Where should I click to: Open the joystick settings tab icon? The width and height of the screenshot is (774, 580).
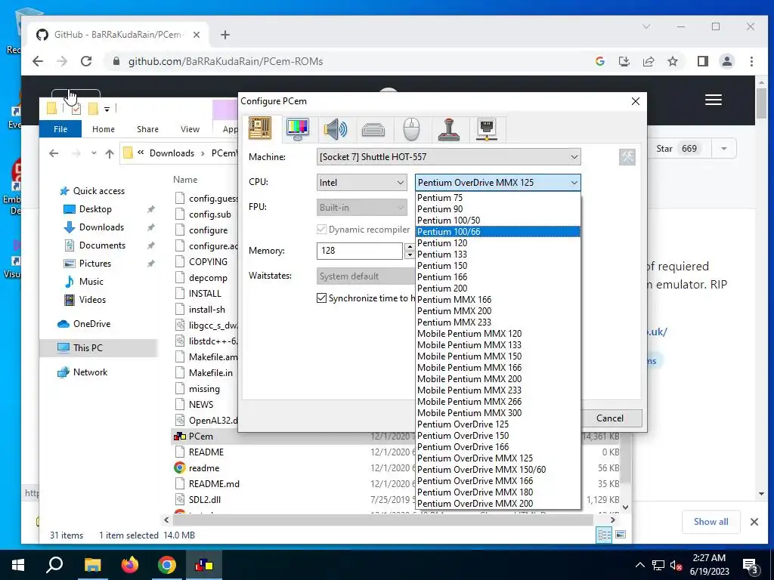point(449,129)
